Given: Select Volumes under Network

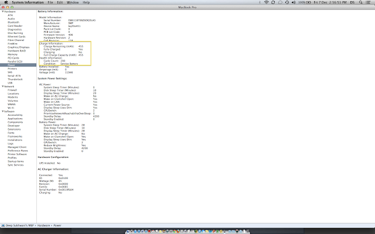Looking at the screenshot, I should pos(13,101).
